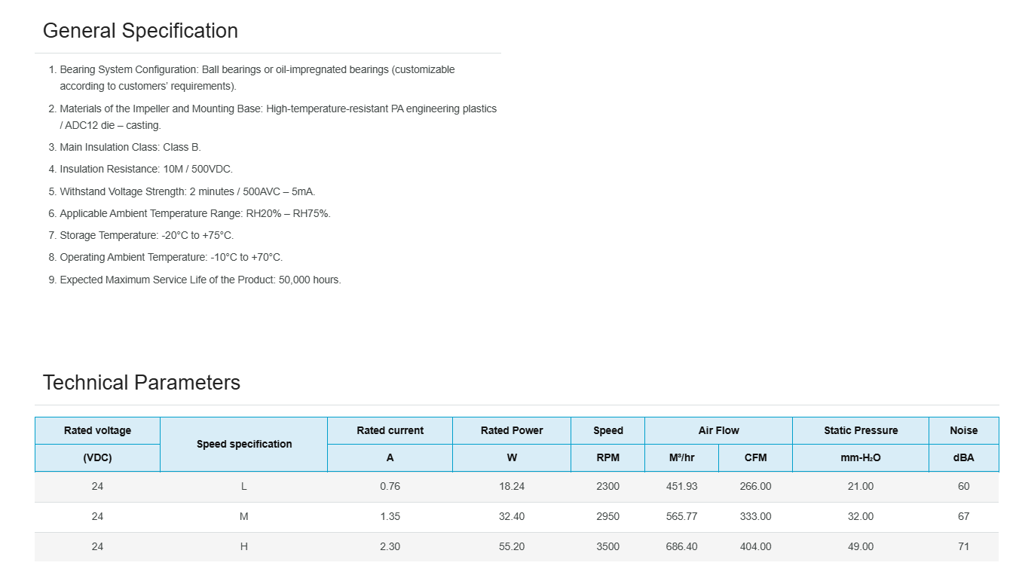
Task: Select the Expected Maximum Service Life line
Action: pos(200,280)
